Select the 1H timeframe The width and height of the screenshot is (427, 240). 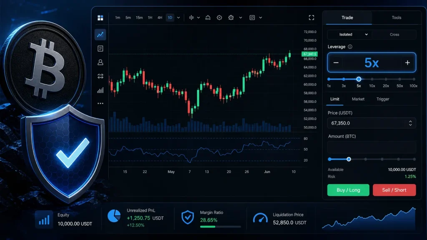click(150, 17)
